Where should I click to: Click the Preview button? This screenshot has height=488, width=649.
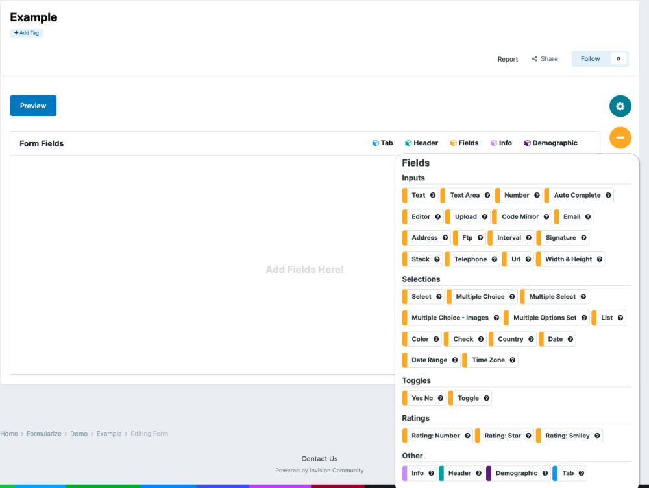click(x=33, y=105)
